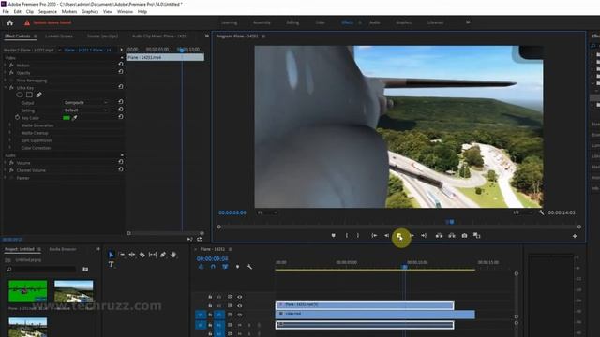The height and width of the screenshot is (337, 600).
Task: Select the Pen tool in tools panel
Action: pos(163,255)
